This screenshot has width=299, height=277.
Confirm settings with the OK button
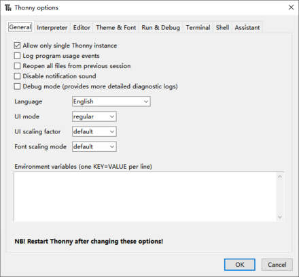click(x=240, y=265)
